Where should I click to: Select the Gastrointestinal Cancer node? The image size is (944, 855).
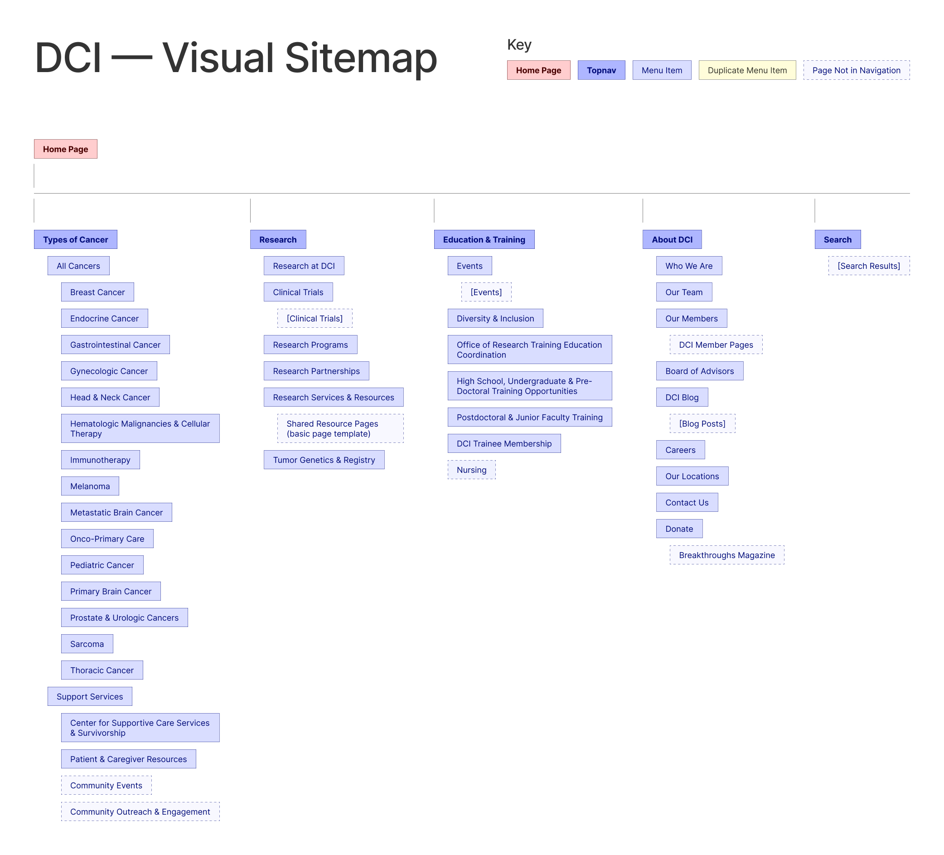(x=115, y=345)
